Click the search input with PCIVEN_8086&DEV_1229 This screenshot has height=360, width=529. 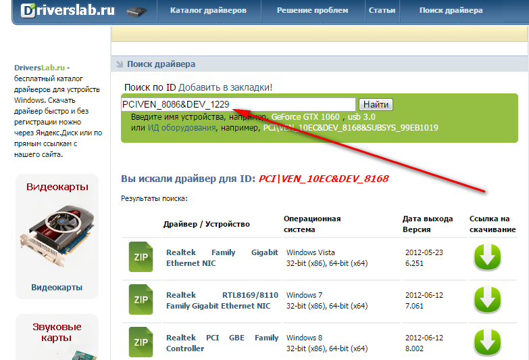[238, 104]
